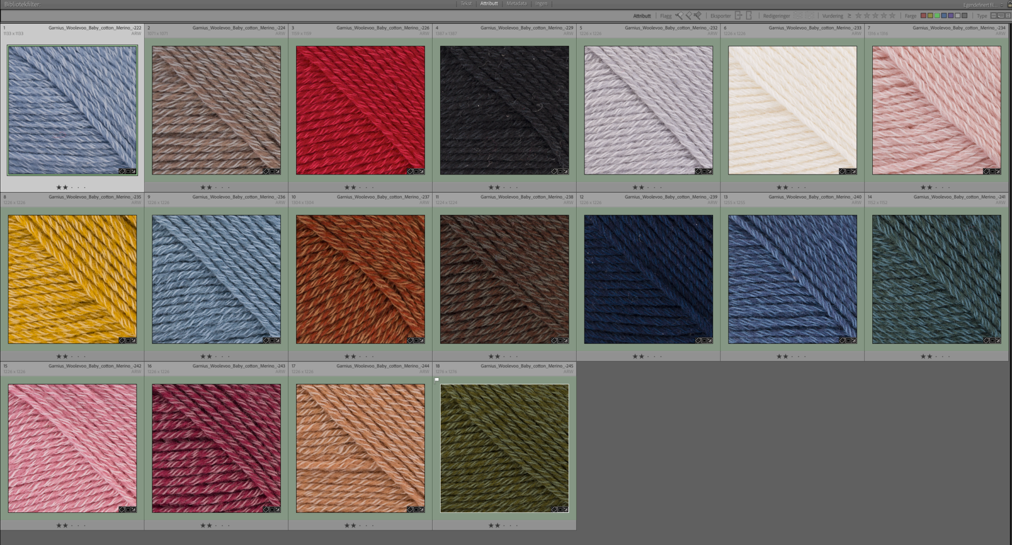Filter by the red color label
This screenshot has height=545, width=1012.
point(923,16)
